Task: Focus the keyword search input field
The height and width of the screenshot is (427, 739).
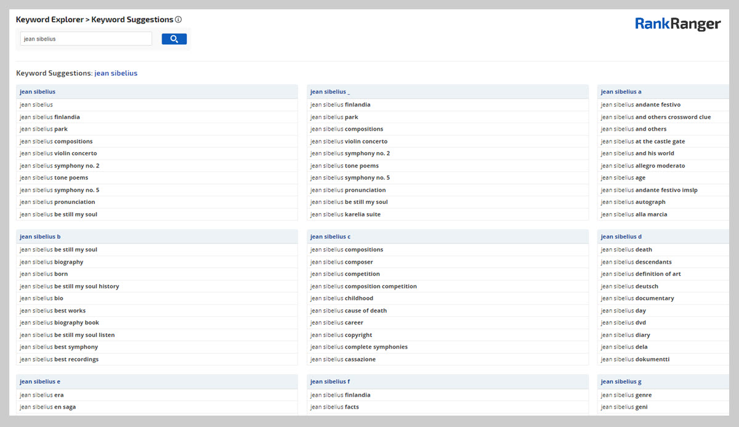Action: click(86, 39)
